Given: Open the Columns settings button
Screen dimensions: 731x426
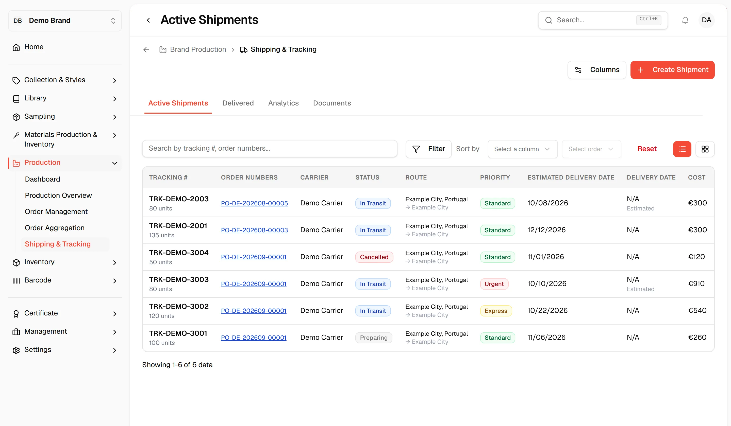Looking at the screenshot, I should pos(596,70).
